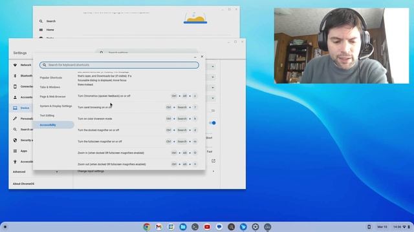Viewport: 414px width, 232px height.
Task: Select Popular Shortcuts category
Action: [x=51, y=77]
